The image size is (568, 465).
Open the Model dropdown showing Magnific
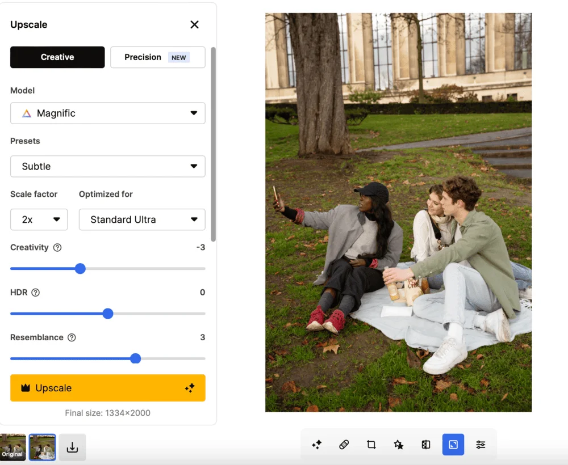[x=107, y=113]
